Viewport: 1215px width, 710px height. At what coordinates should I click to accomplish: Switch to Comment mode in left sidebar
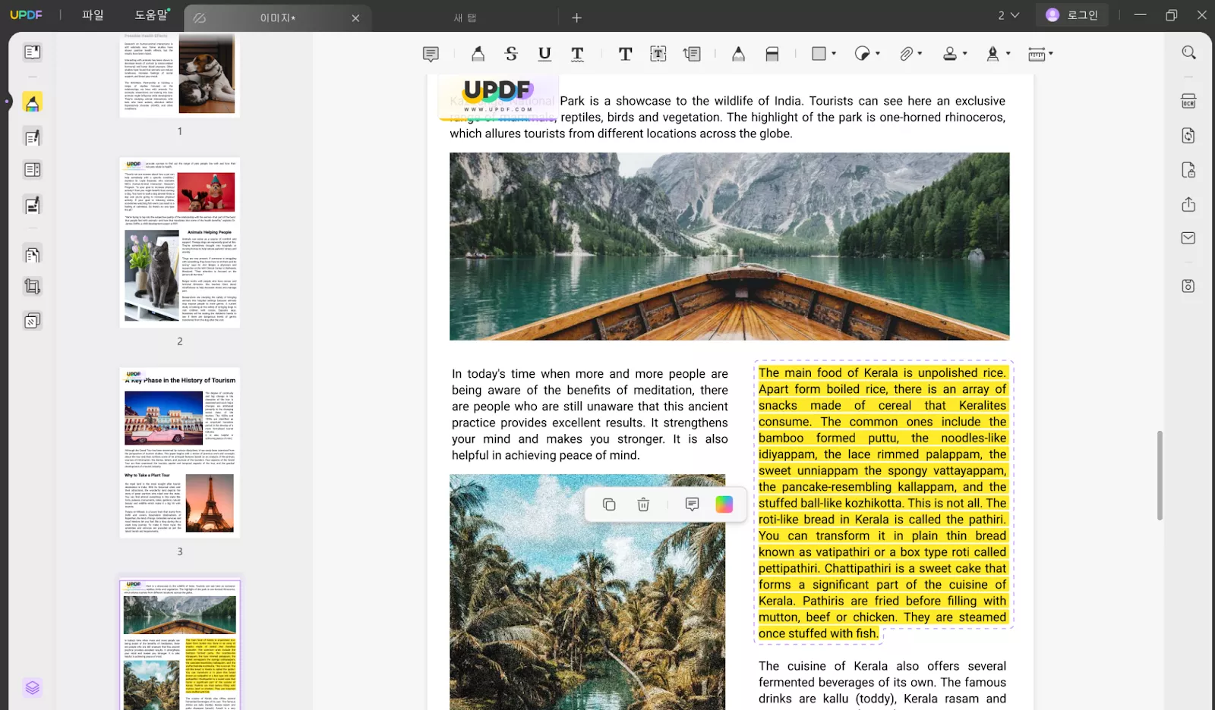point(32,102)
